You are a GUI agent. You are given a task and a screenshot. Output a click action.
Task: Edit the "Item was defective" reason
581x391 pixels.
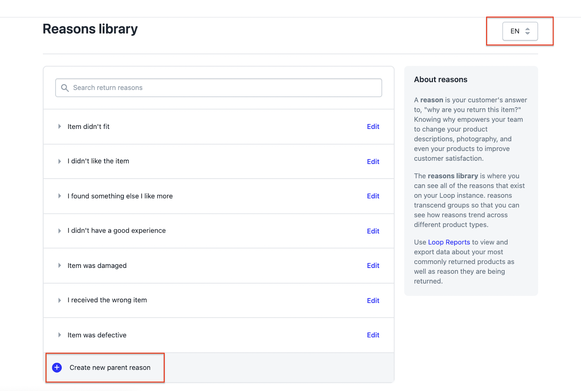(373, 335)
